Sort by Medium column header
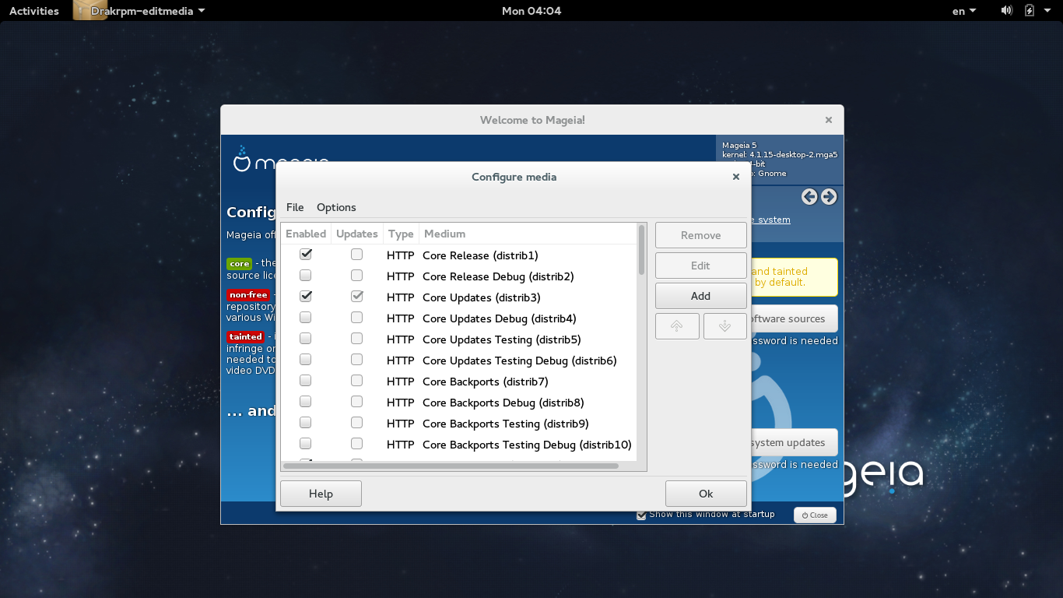The height and width of the screenshot is (598, 1063). 528,234
